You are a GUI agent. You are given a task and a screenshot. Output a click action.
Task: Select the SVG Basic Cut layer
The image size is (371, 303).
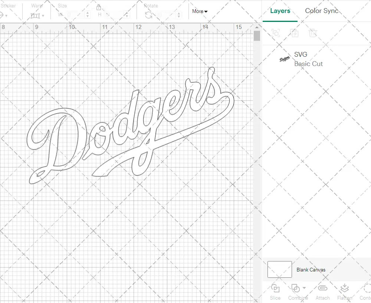click(308, 59)
